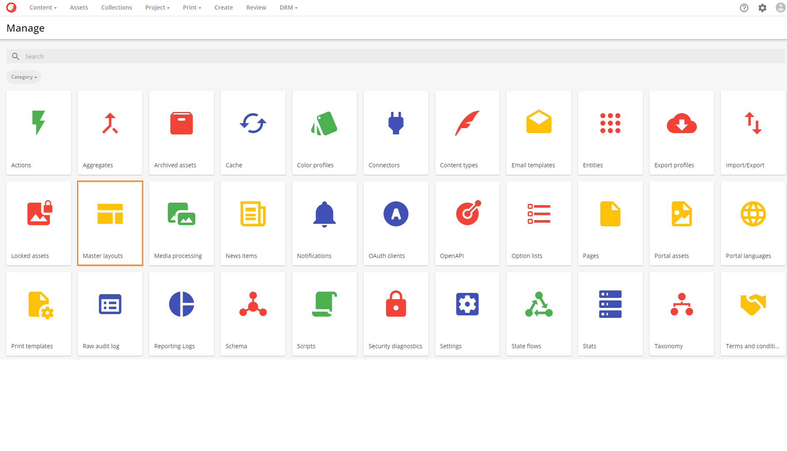This screenshot has height=451, width=787.
Task: Open the DRM dropdown menu
Action: coord(288,7)
